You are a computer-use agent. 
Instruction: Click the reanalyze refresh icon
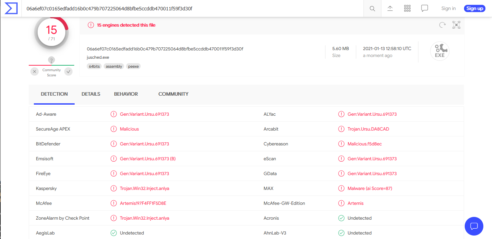click(442, 25)
